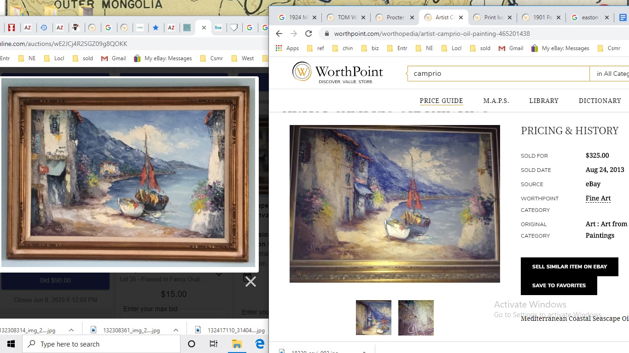Select the first WorthPoint painting thumbnail
The image size is (629, 353).
[373, 318]
